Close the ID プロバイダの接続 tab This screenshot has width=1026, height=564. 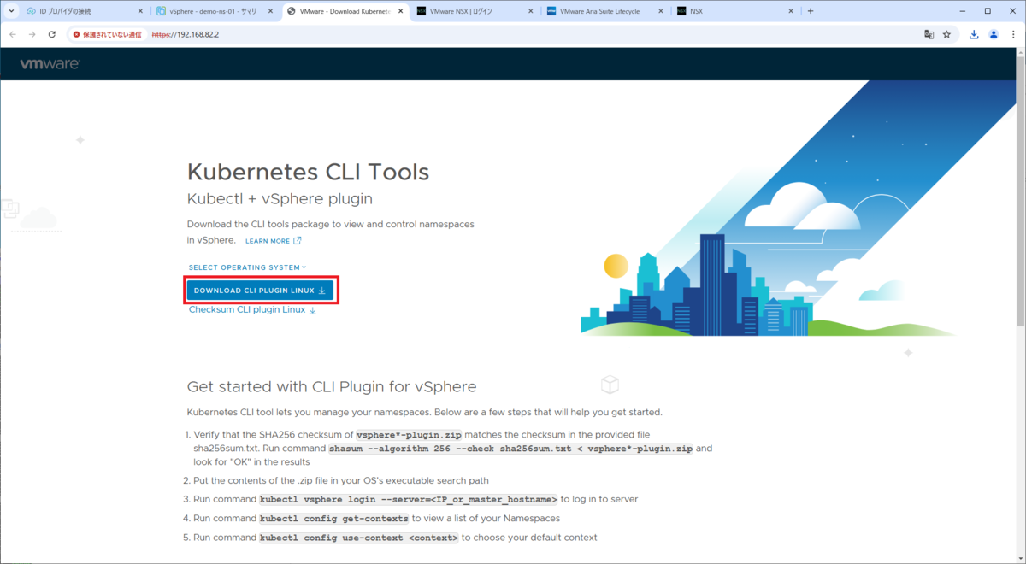140,11
